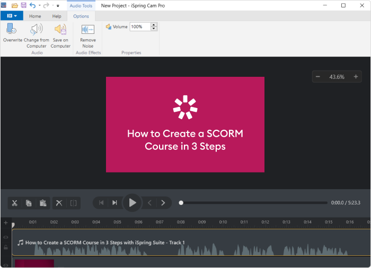Increase volume with up stepper arrow
This screenshot has height=268, width=371.
tap(154, 25)
